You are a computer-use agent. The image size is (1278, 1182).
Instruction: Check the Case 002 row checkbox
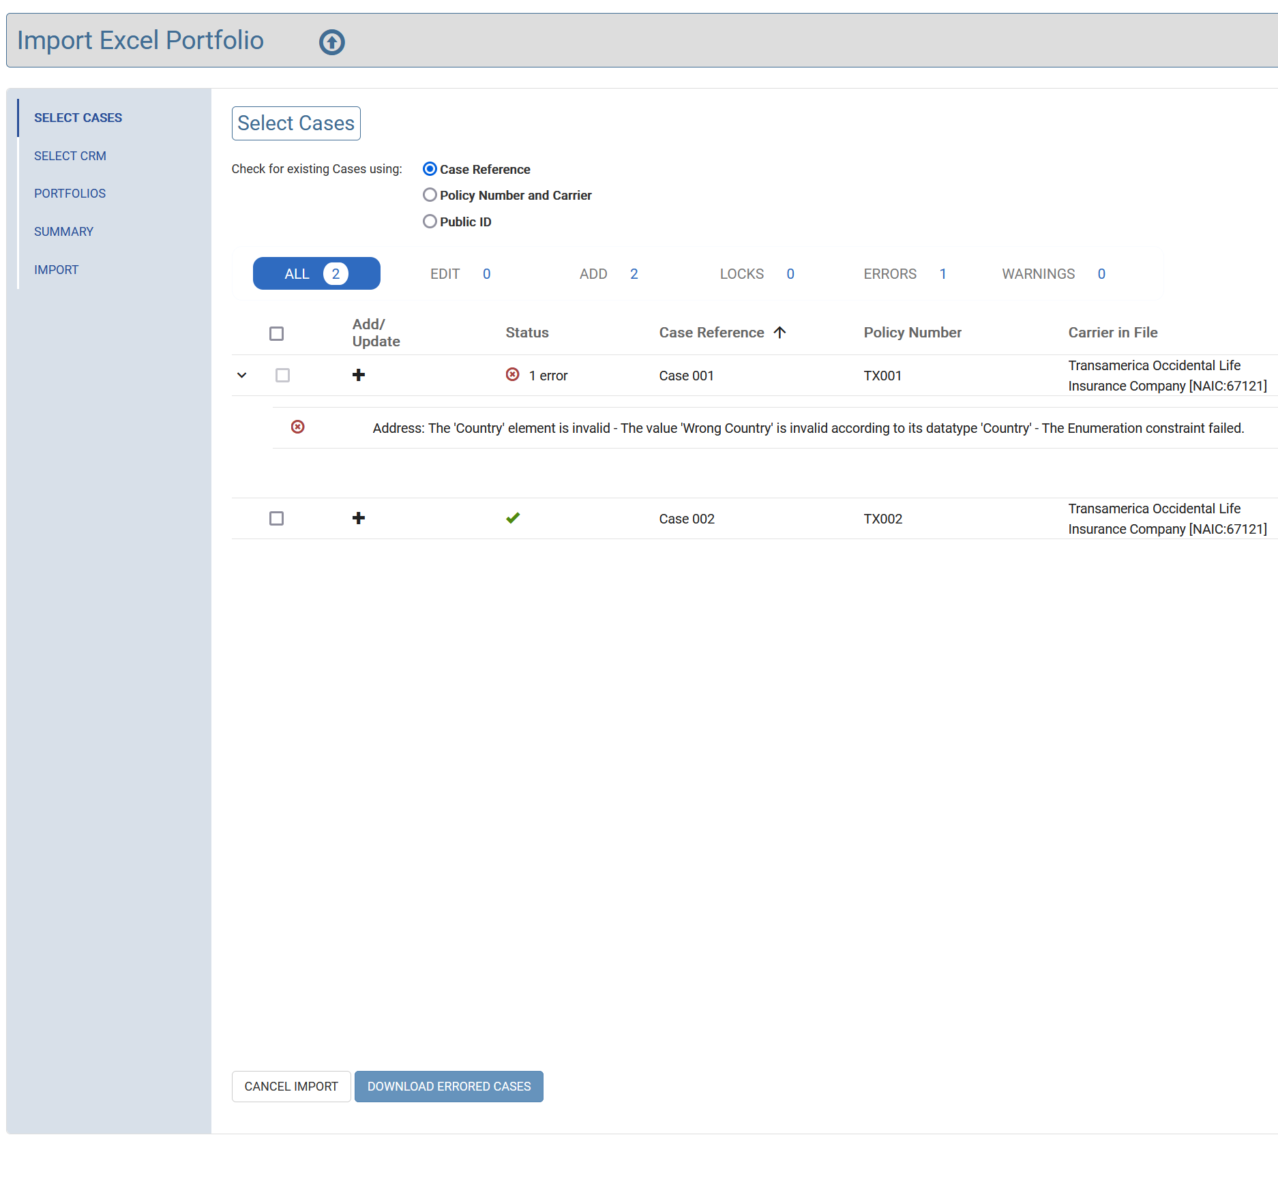point(276,518)
